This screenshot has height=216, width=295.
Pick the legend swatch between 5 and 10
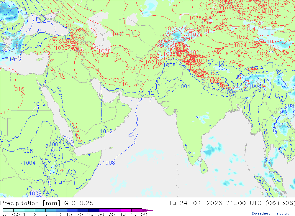coord(51,210)
